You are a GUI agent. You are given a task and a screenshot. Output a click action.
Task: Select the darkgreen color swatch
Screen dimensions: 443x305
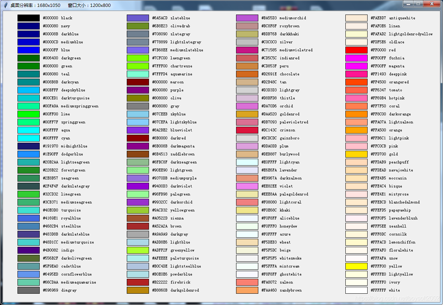(x=28, y=58)
